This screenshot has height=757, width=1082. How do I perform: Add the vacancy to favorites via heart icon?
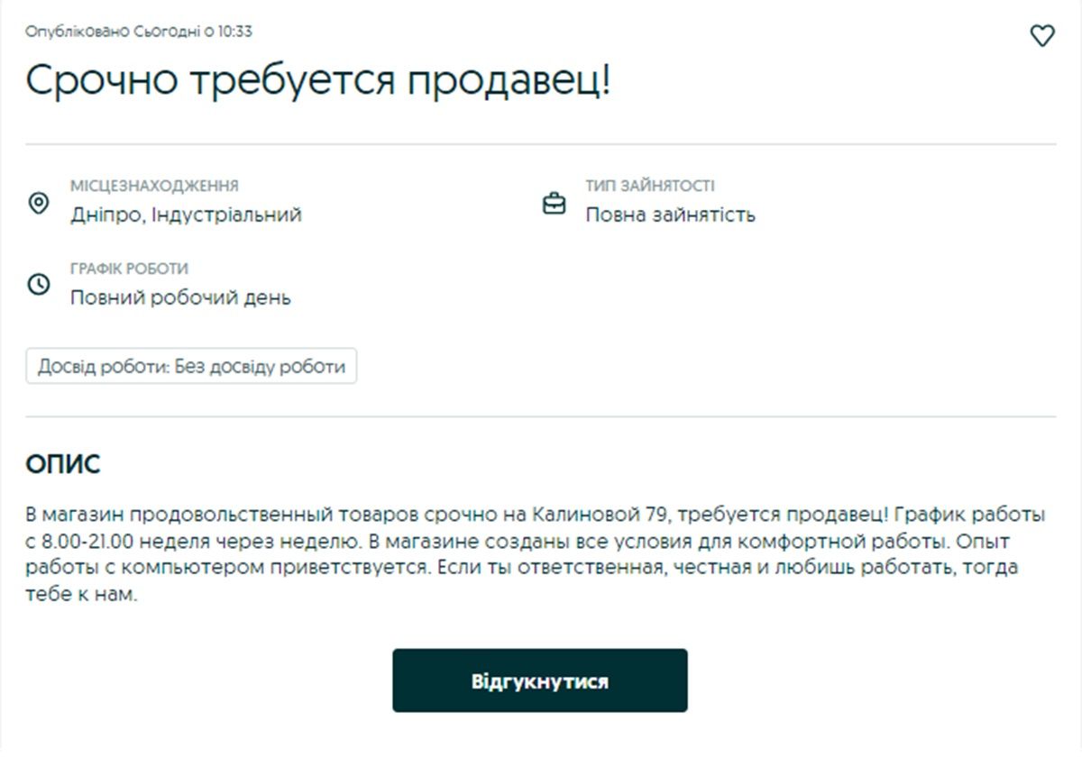(1042, 36)
